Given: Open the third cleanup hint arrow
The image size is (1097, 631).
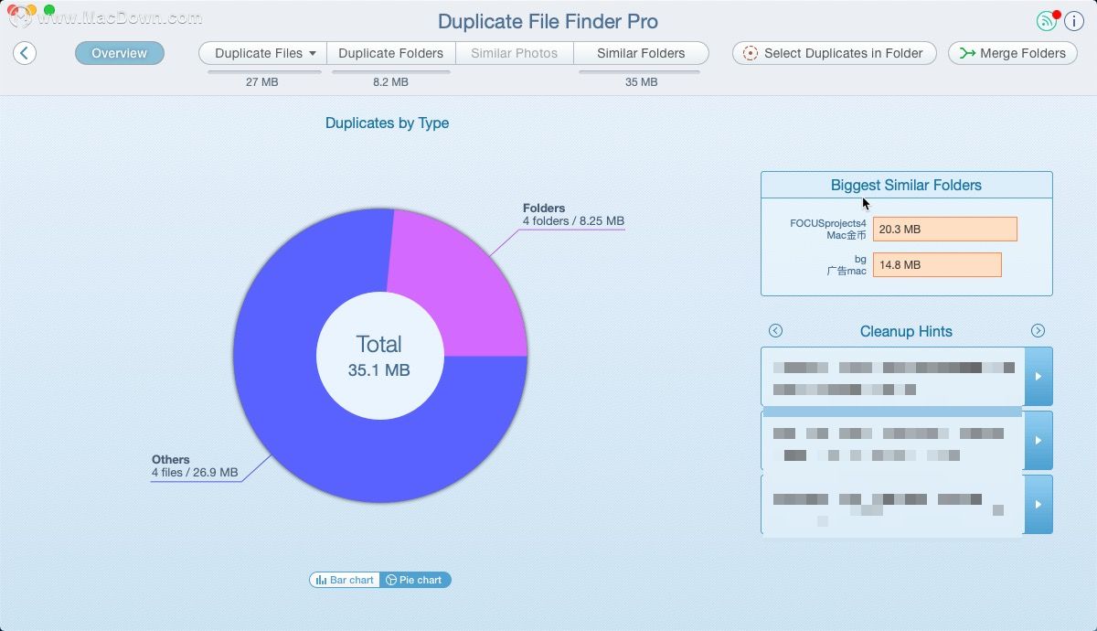Looking at the screenshot, I should tap(1038, 504).
